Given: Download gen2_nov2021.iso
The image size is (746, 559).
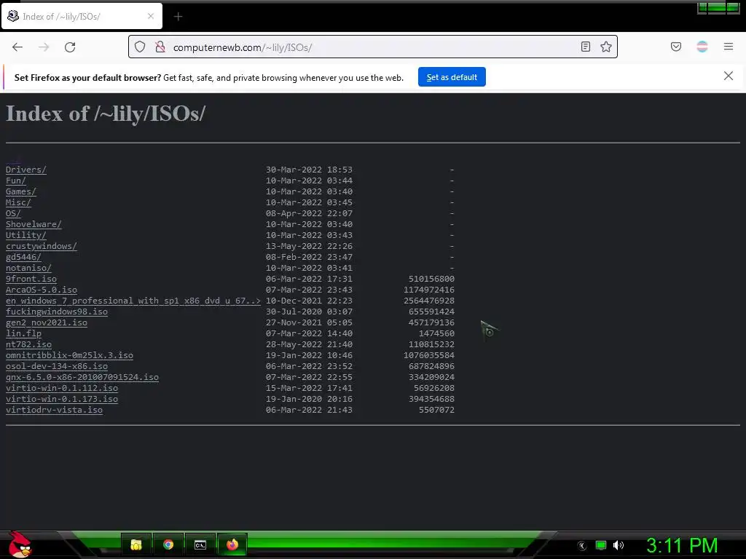Looking at the screenshot, I should coord(47,322).
